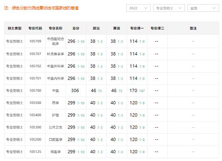
Task: Click the 公共卫生 major name
Action: click(x=55, y=127)
